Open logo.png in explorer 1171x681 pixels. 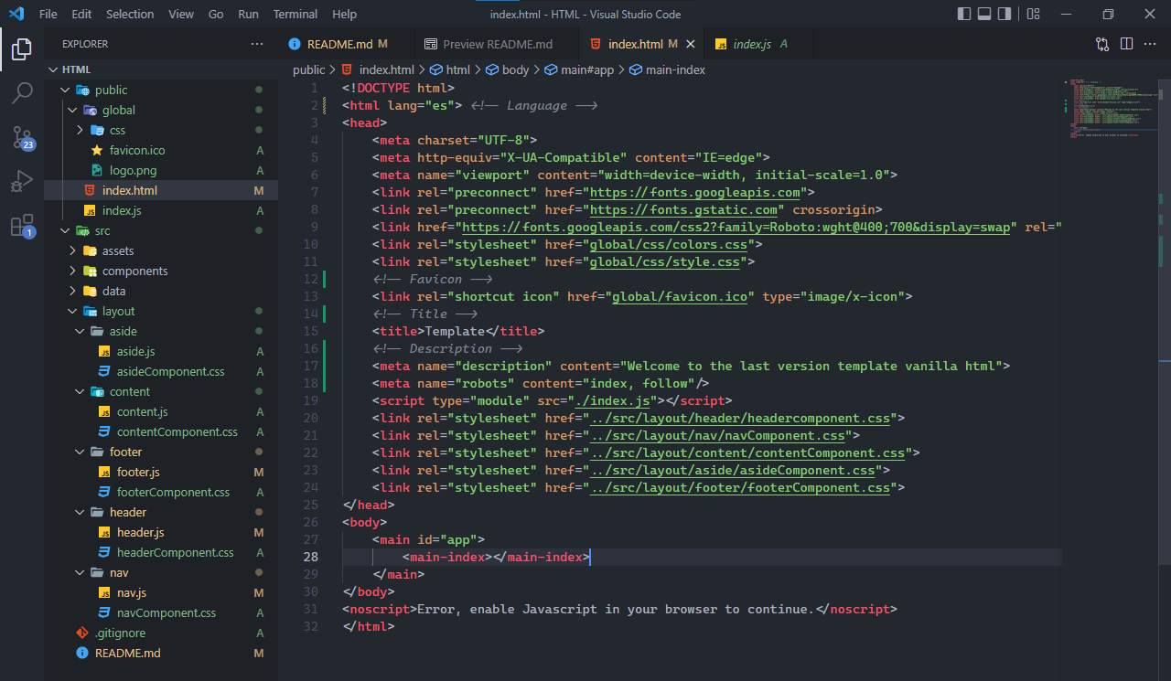click(161, 170)
